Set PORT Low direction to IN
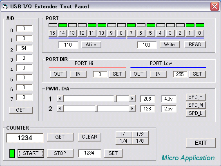 point(158,74)
